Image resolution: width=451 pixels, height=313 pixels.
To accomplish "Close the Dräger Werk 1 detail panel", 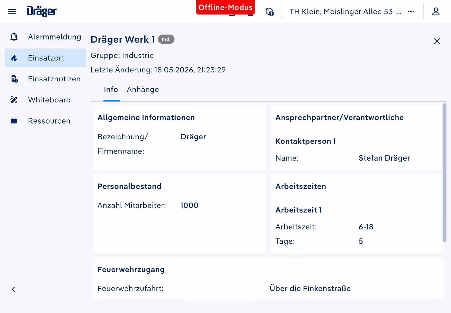I will [437, 41].
